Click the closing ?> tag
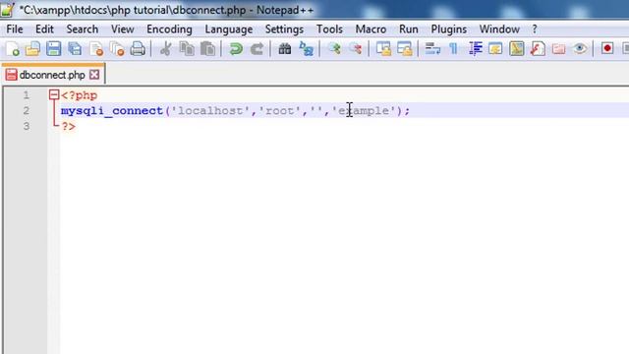629x354 pixels. click(69, 127)
